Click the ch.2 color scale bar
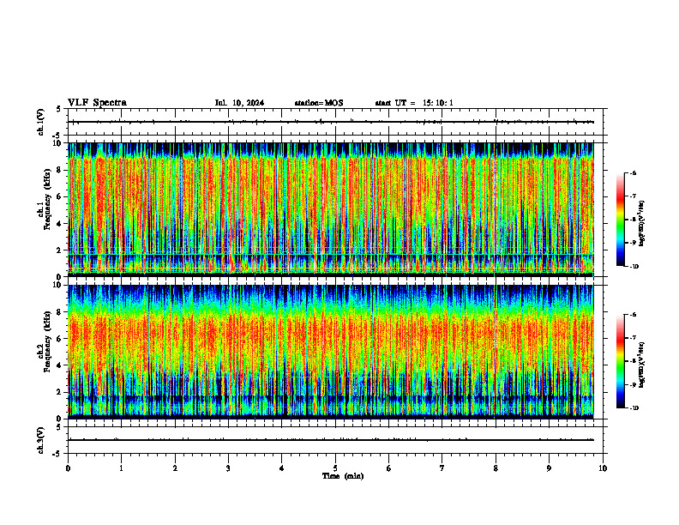The image size is (679, 525). coord(620,361)
